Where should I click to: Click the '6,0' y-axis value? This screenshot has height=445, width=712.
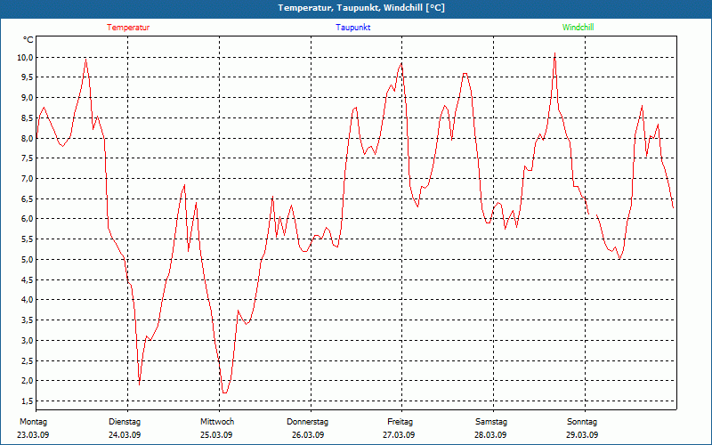[28, 218]
